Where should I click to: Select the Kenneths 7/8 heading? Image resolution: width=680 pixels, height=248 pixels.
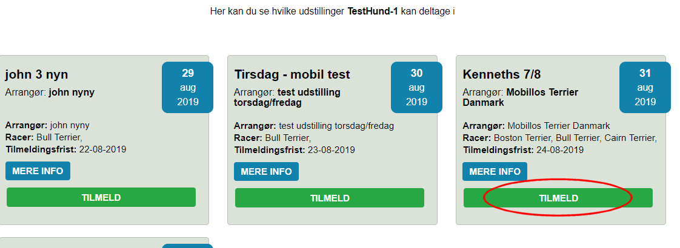[502, 74]
